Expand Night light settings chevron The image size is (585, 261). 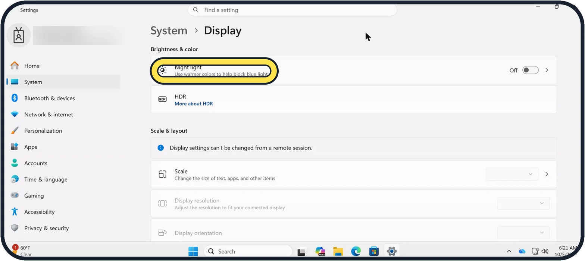click(547, 70)
